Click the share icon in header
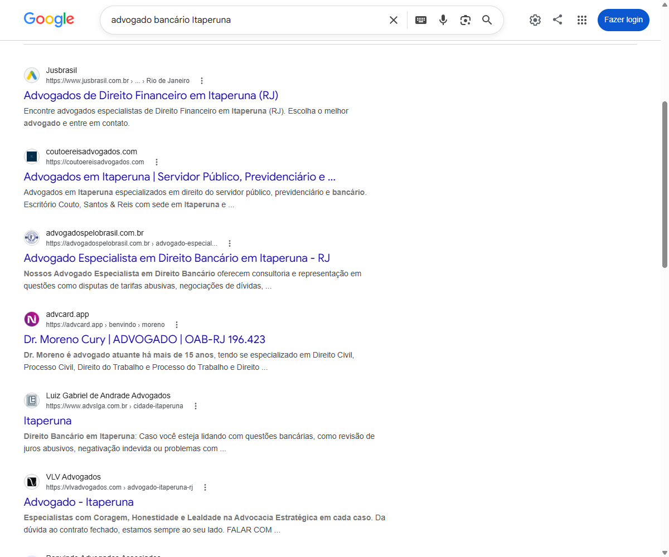This screenshot has width=669, height=557. [x=557, y=19]
